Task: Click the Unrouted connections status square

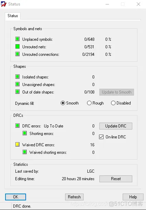Action: pos(17,54)
